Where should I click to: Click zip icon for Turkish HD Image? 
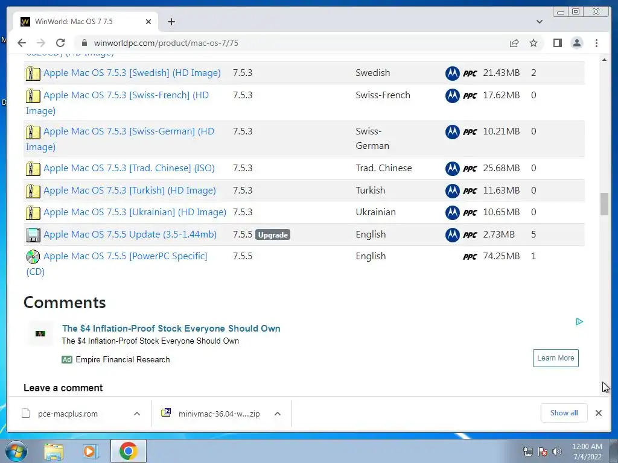click(x=33, y=191)
